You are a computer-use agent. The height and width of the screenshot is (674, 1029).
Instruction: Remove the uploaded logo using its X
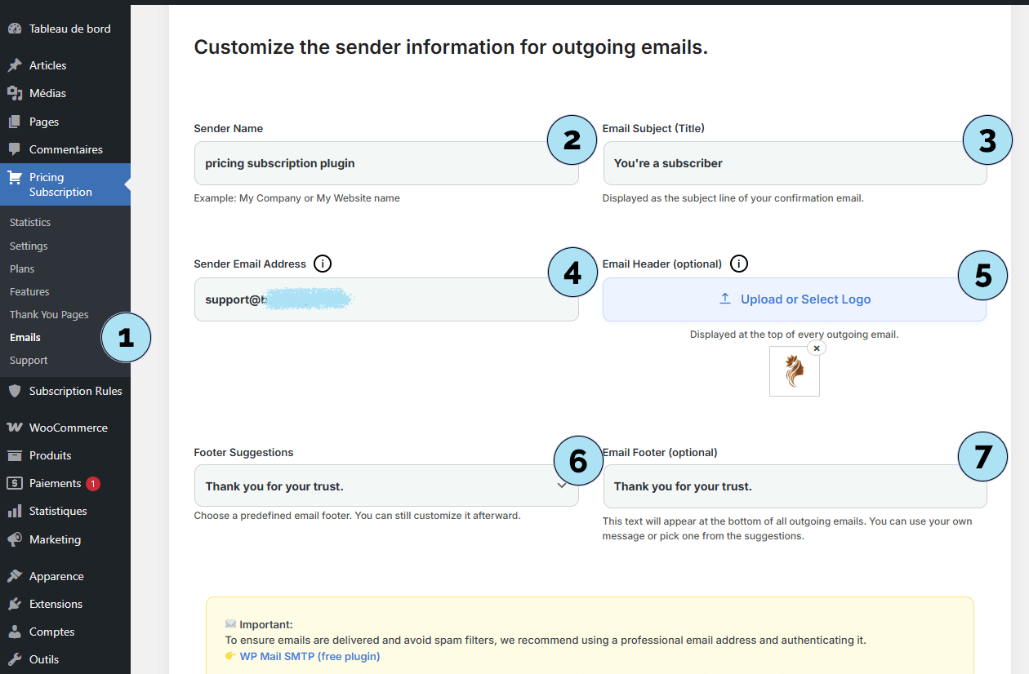click(816, 348)
